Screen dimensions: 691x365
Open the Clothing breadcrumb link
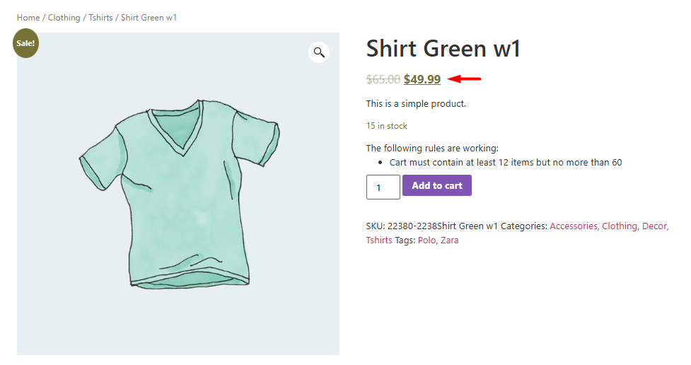coord(64,18)
